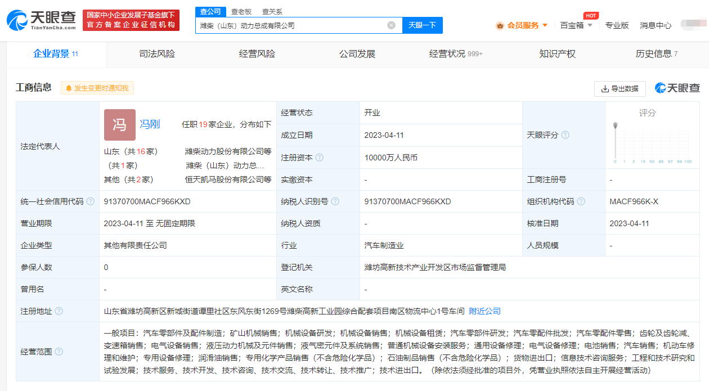The width and height of the screenshot is (709, 391).
Task: Click the 潍坊高新技术产业开发区市场监督管理局 registration authority text
Action: (435, 267)
